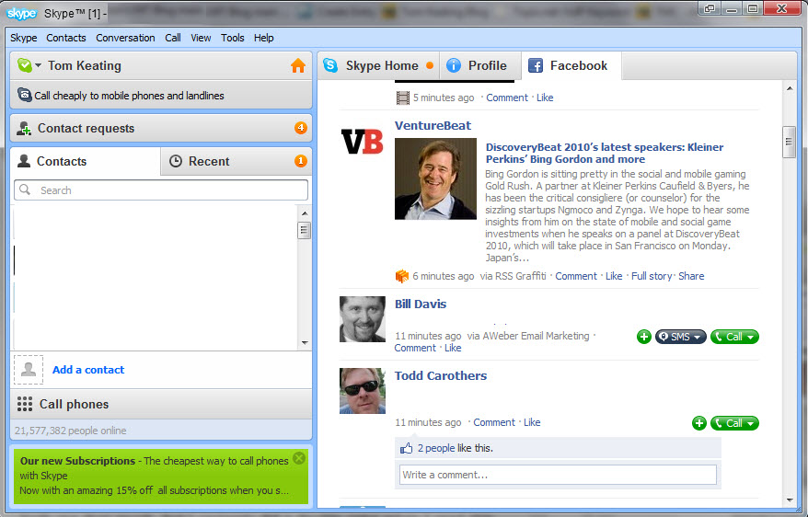The image size is (808, 517).
Task: Click the call cheaply phone icon
Action: pos(25,95)
